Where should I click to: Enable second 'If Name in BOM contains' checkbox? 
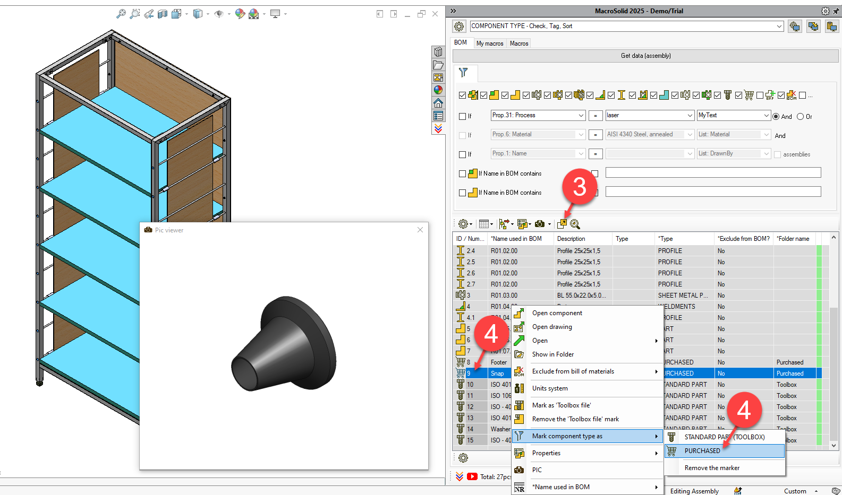coord(462,193)
